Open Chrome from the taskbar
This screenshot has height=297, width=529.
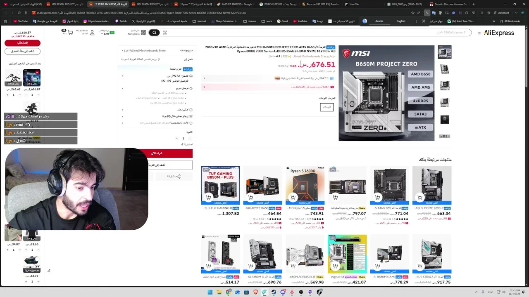228,292
